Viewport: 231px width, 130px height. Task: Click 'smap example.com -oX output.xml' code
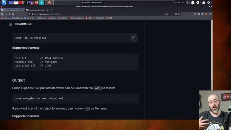39,99
